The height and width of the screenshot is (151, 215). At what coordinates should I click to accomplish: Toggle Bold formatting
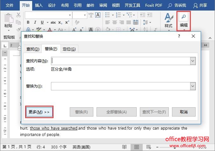pos(28,22)
